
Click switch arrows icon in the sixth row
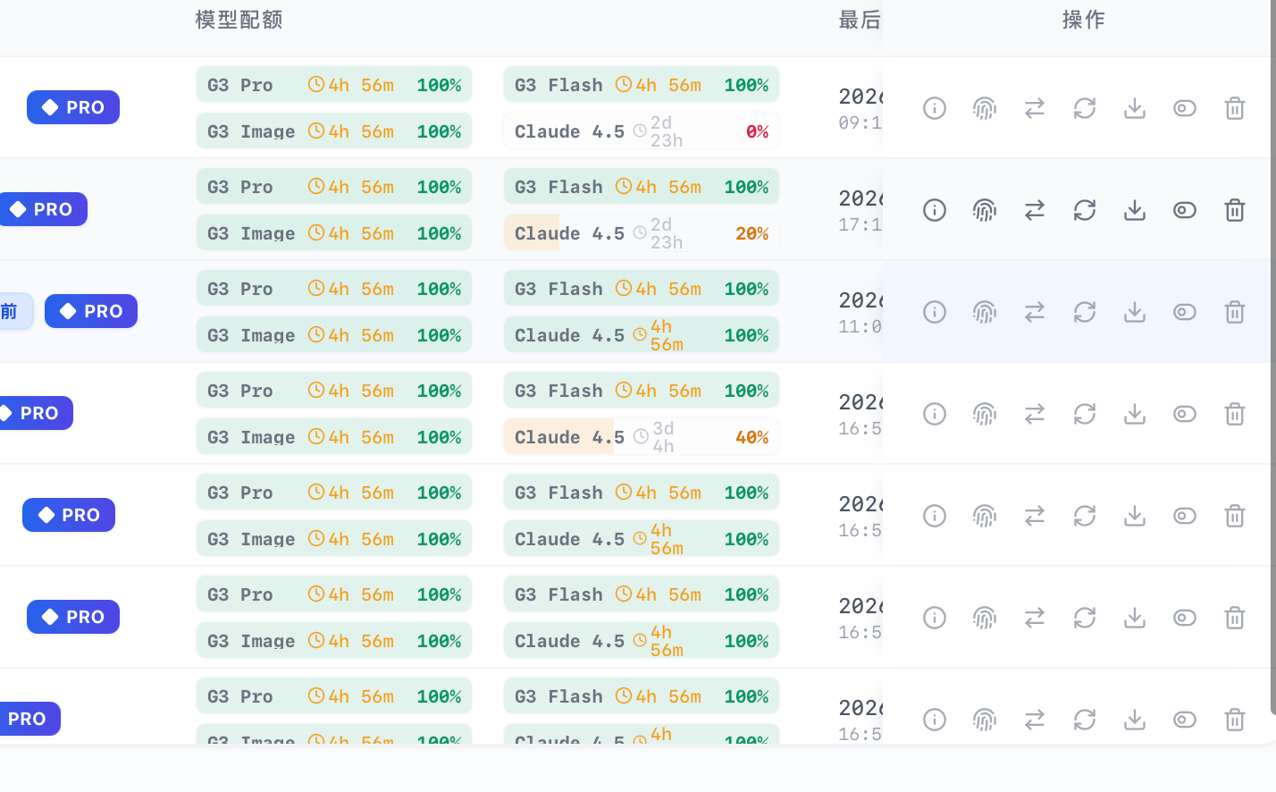click(1035, 618)
